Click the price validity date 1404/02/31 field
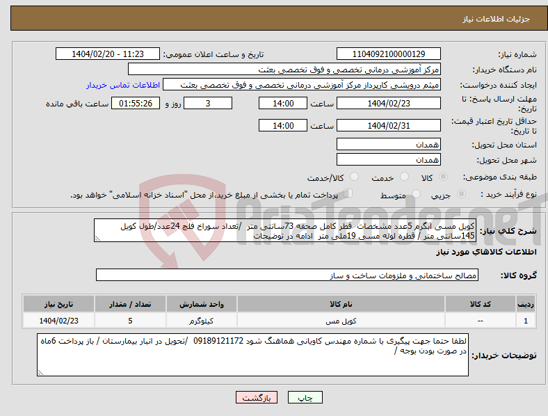Image resolution: width=548 pixels, height=416 pixels. [x=388, y=125]
